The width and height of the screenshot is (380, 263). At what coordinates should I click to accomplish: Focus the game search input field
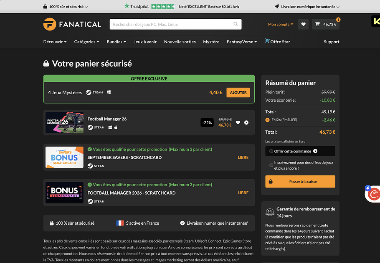click(x=171, y=24)
